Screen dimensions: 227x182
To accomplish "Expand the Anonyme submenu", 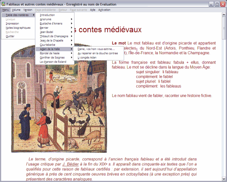I will 55,19.
